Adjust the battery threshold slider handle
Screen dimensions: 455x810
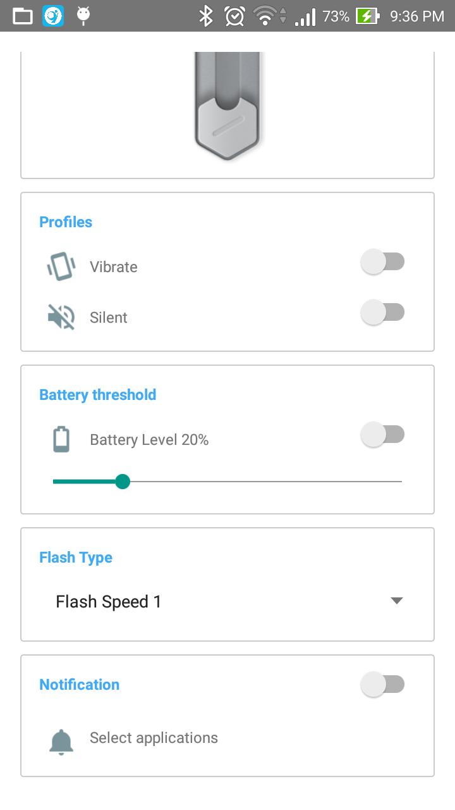123,482
